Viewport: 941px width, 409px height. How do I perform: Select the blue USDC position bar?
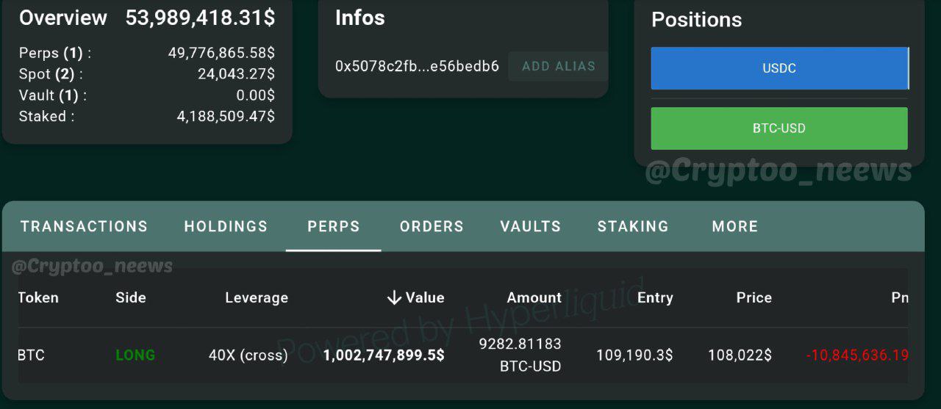779,68
